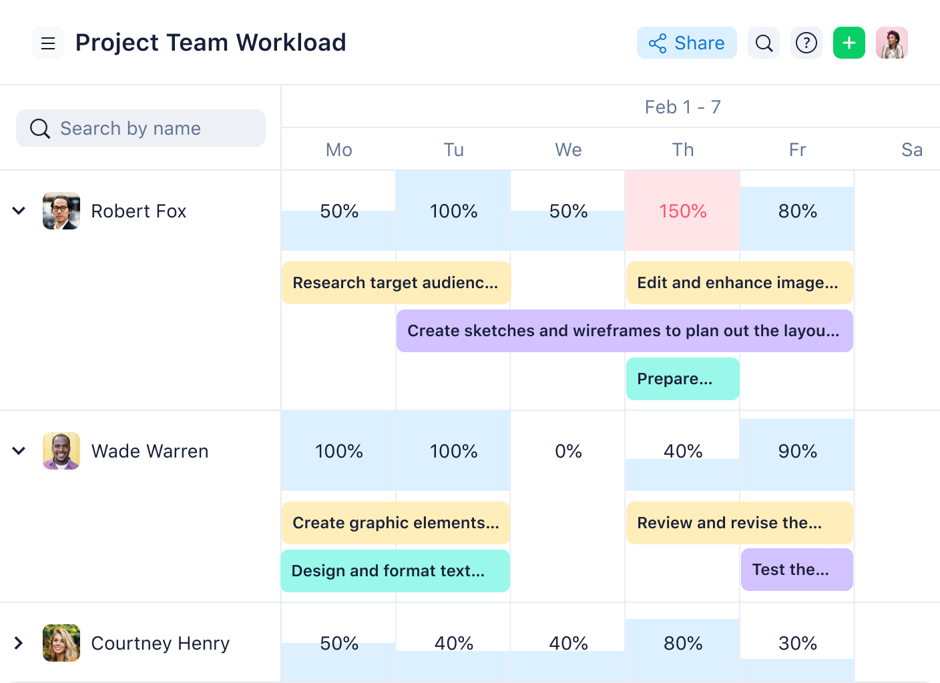Viewport: 940px width, 683px height.
Task: Click the teal Prepare task bar
Action: click(682, 379)
